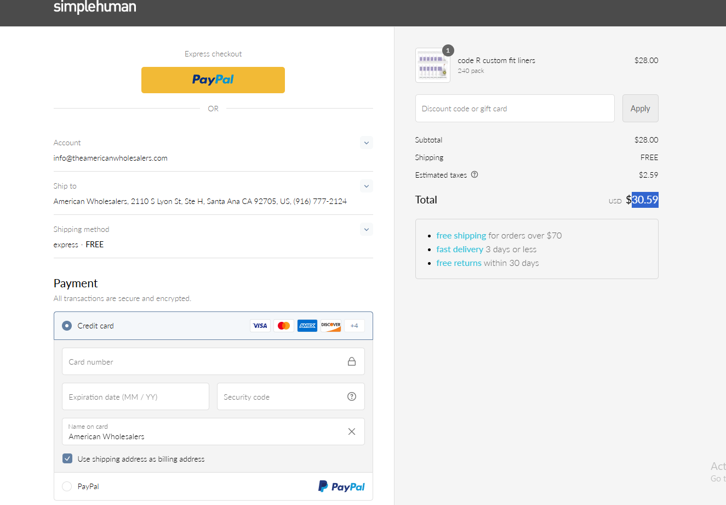Expand the Shipping method section
This screenshot has height=505, width=726.
tap(367, 229)
